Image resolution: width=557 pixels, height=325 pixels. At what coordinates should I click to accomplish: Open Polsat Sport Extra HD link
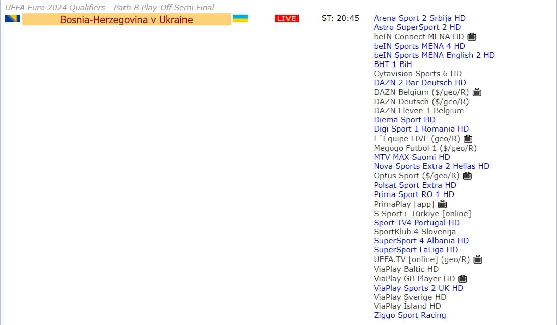click(415, 185)
